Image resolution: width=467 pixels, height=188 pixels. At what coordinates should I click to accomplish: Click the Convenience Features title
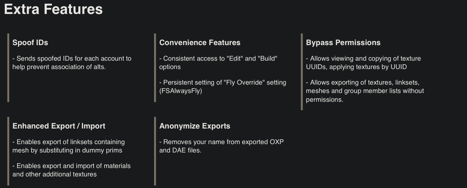pyautogui.click(x=200, y=43)
